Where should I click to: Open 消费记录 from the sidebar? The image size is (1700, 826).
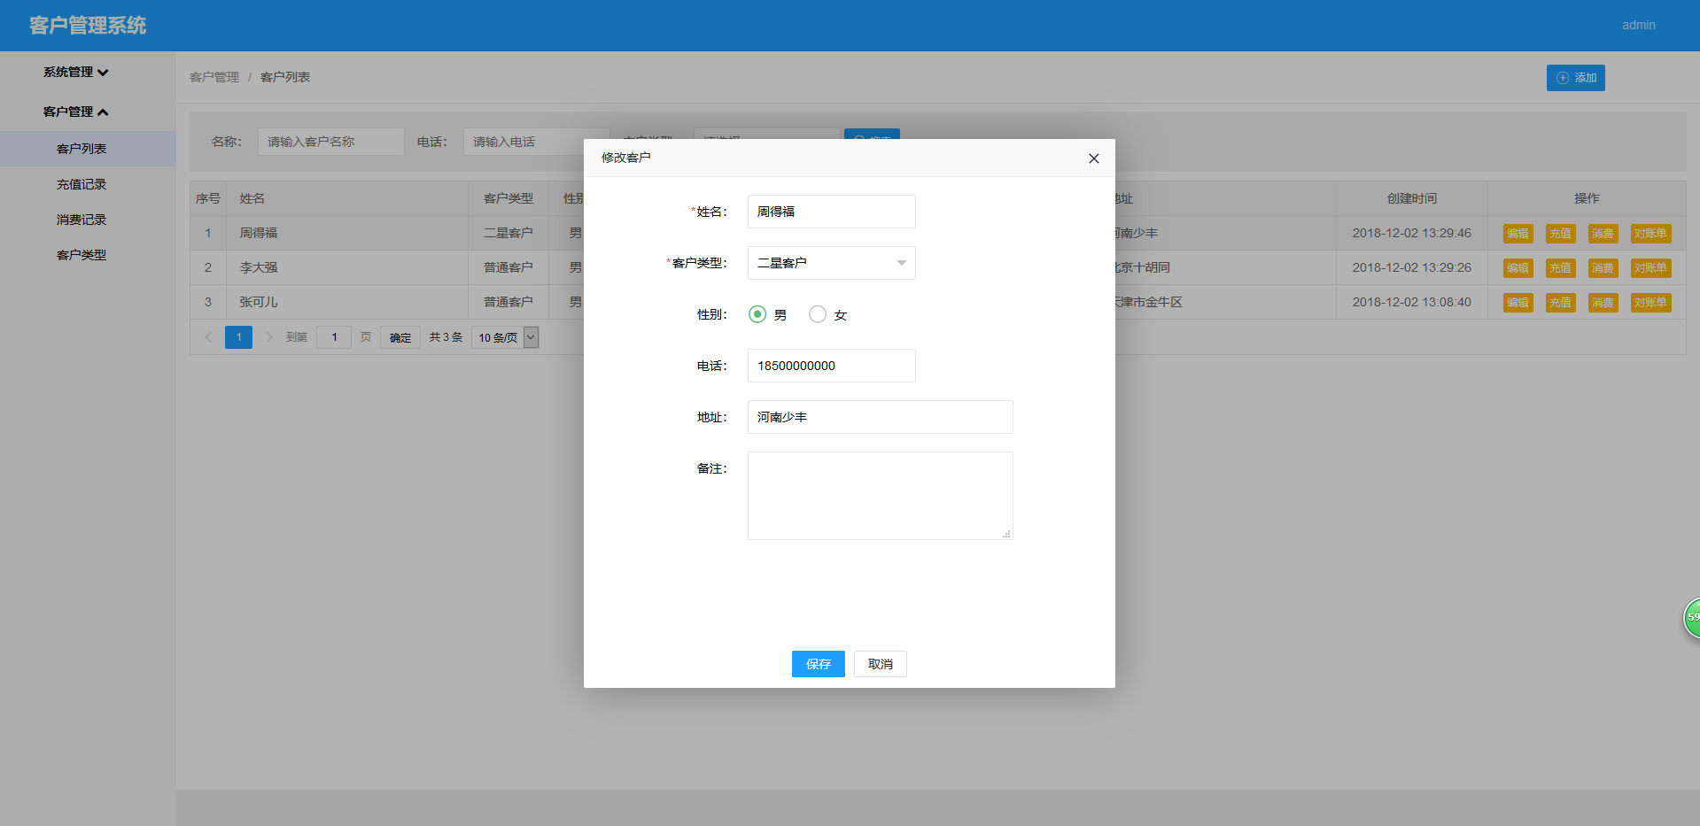81,219
